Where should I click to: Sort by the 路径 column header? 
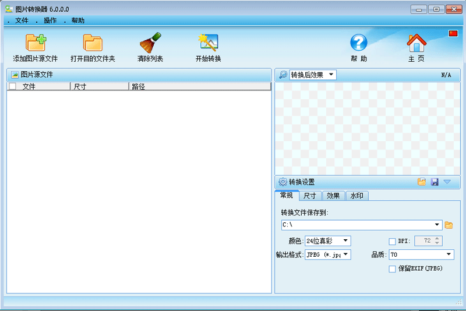200,86
